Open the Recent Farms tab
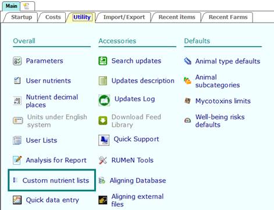Screen dimensions: 274x210 228,17
